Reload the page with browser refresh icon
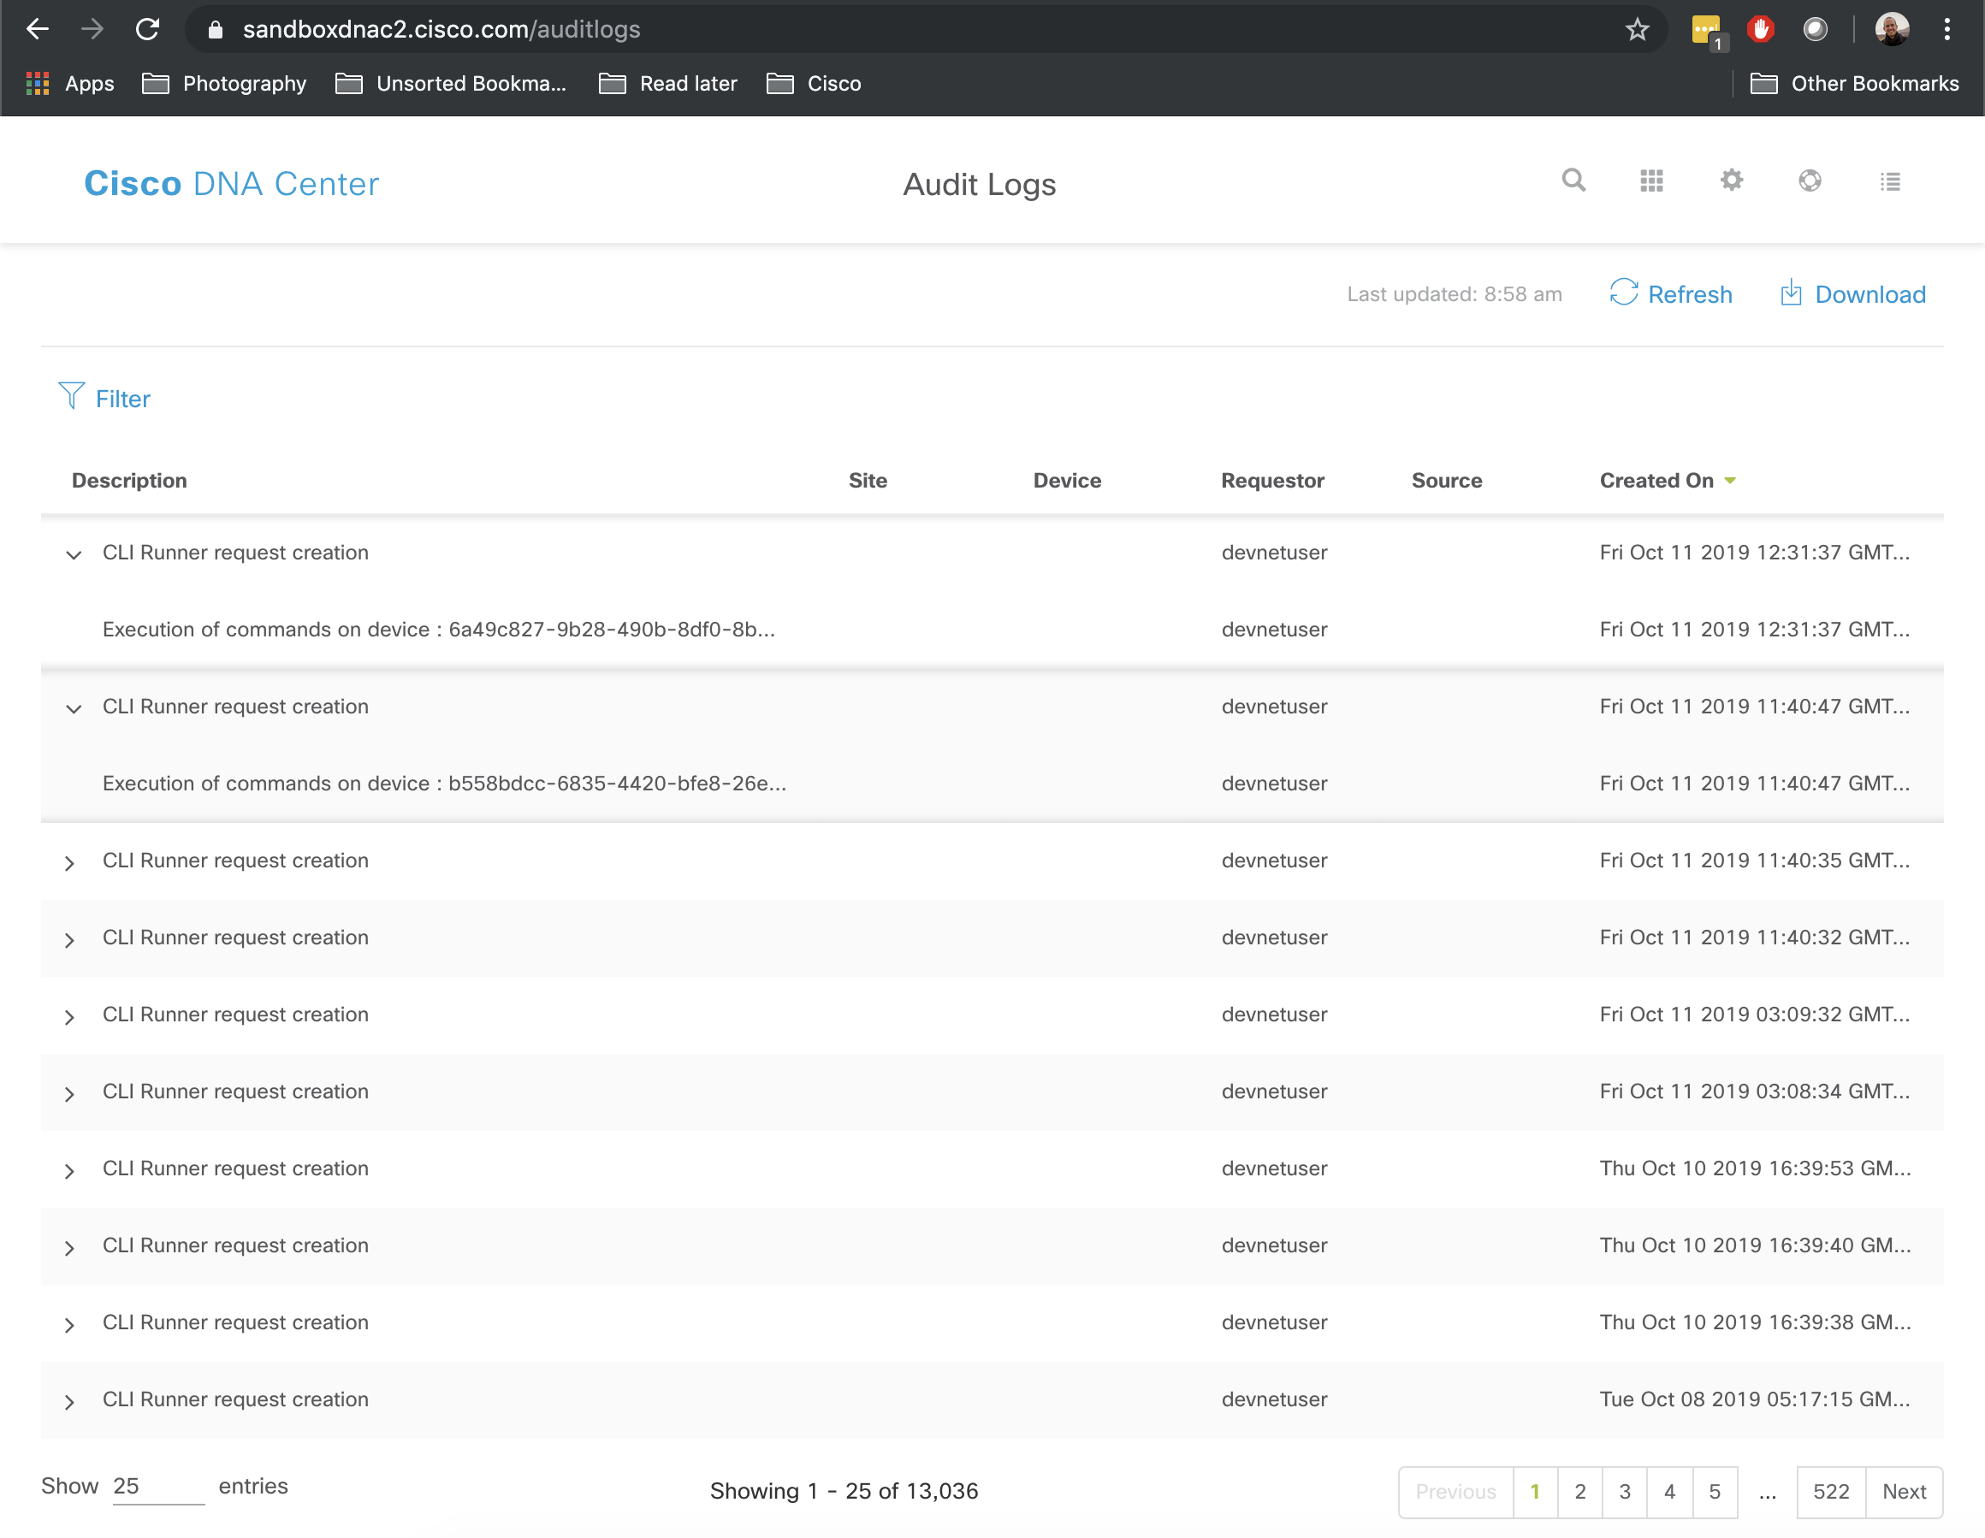This screenshot has width=1985, height=1538. [147, 30]
